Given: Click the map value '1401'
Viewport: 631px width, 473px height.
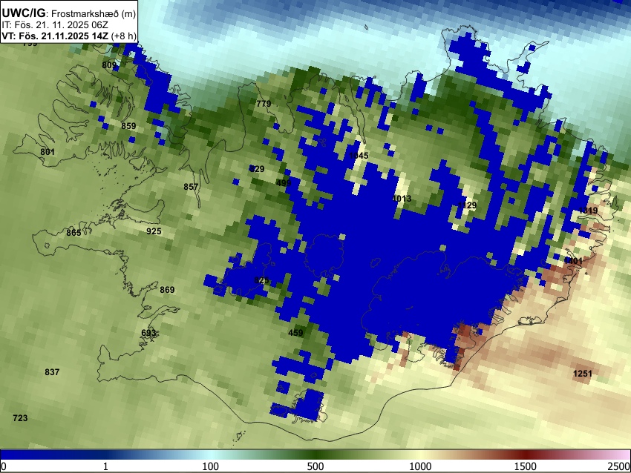Looking at the screenshot, I should click(x=573, y=261).
